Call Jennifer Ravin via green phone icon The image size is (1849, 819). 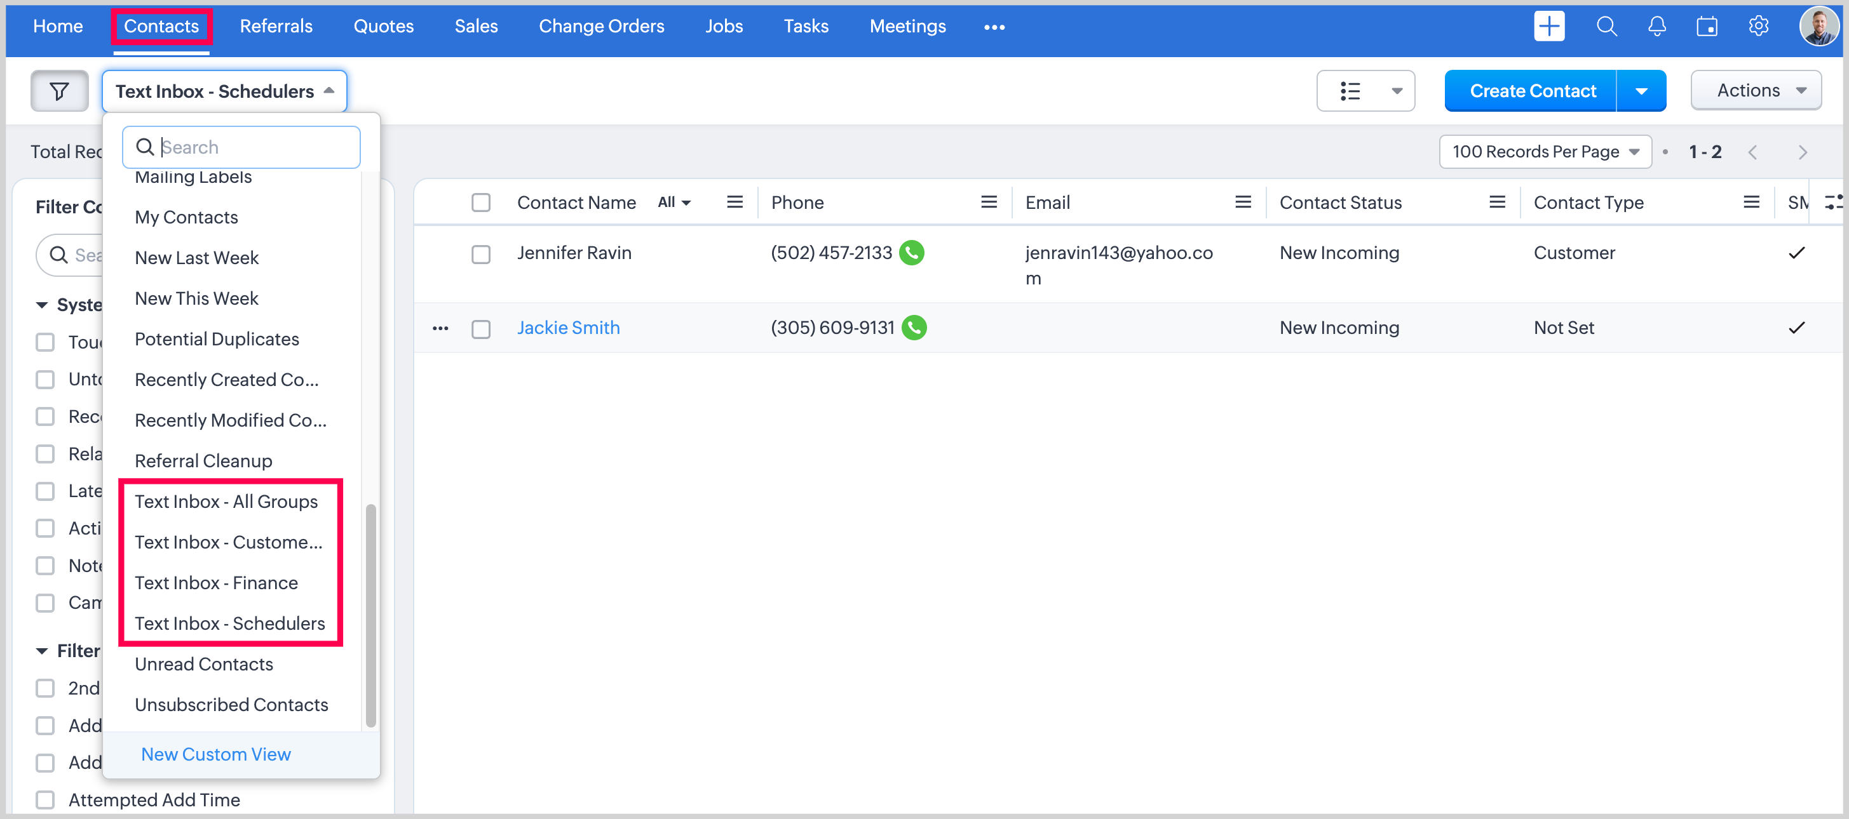pos(912,253)
